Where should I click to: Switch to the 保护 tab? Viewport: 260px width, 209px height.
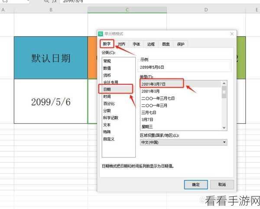pos(181,44)
